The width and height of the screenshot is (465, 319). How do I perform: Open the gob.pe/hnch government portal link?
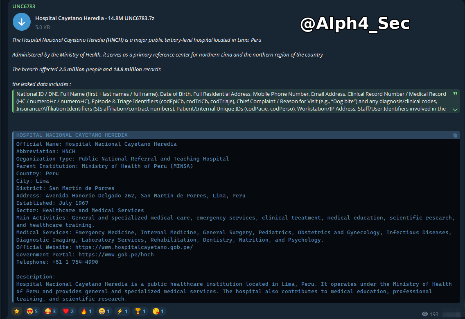coord(116,255)
